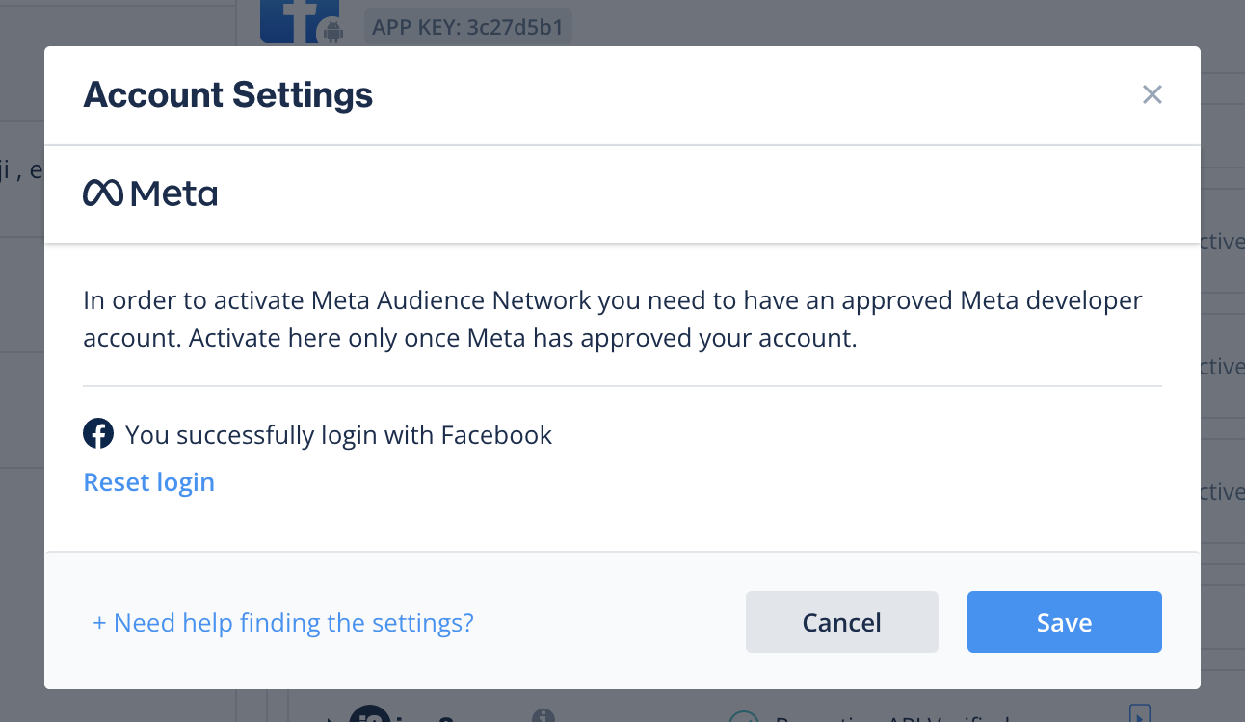Click the APP KEY 3c27d5b1 chip
The height and width of the screenshot is (722, 1245).
pyautogui.click(x=468, y=28)
